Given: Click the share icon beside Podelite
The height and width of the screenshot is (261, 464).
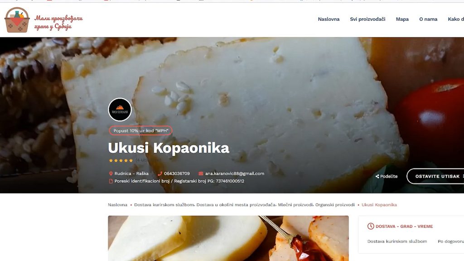Looking at the screenshot, I should 377,176.
